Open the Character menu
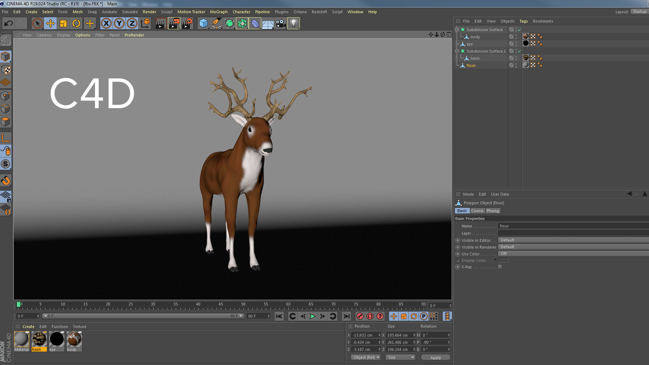The height and width of the screenshot is (365, 649). 241,12
